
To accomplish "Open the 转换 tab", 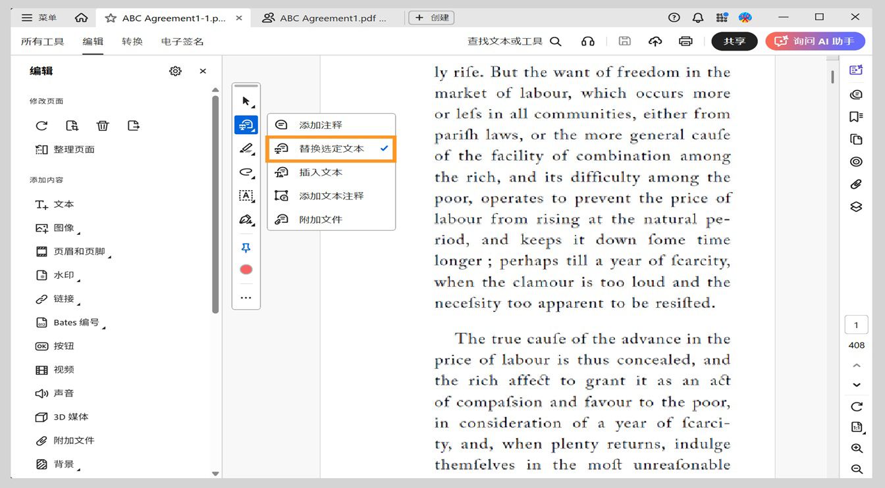I will (132, 41).
